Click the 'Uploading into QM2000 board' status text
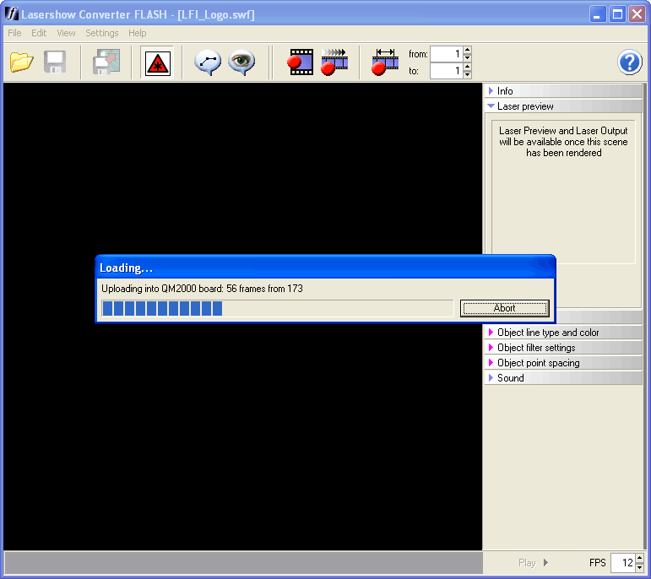This screenshot has width=651, height=579. [x=202, y=289]
